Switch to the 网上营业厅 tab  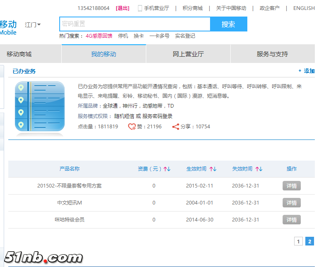tap(188, 54)
